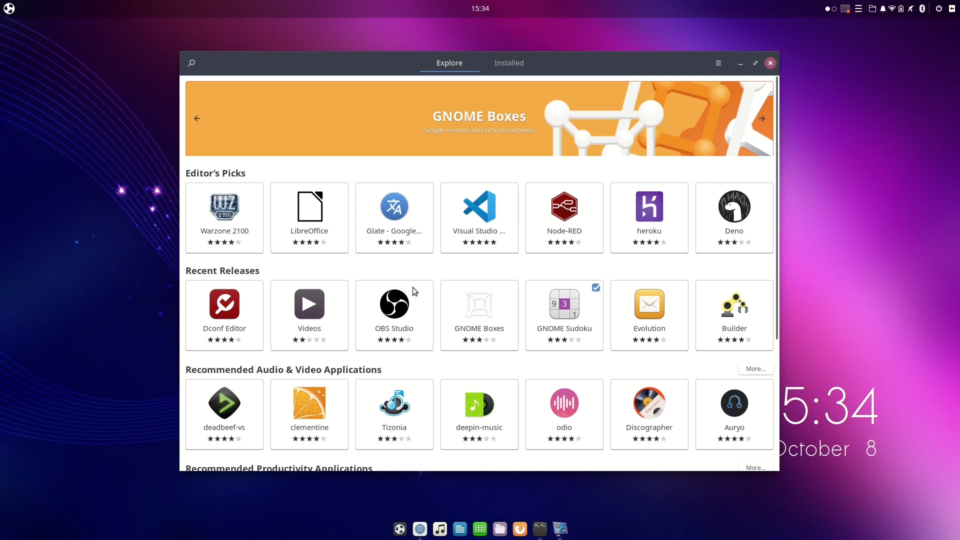Open the AppCenter hamburger menu
This screenshot has width=960, height=540.
tap(718, 62)
